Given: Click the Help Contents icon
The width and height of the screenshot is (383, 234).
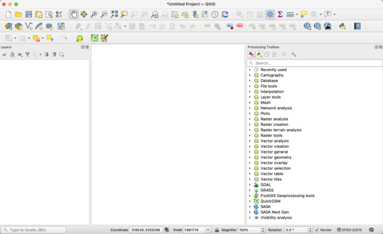Looking at the screenshot, I should 358,26.
